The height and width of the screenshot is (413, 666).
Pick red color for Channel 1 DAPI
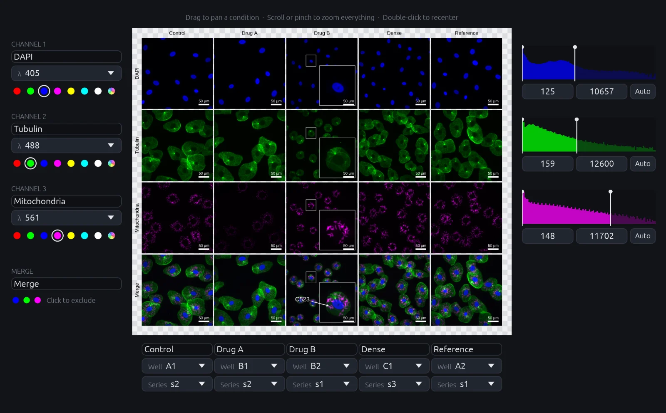click(17, 91)
